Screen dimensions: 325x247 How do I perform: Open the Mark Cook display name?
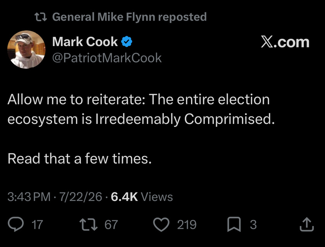(x=85, y=42)
